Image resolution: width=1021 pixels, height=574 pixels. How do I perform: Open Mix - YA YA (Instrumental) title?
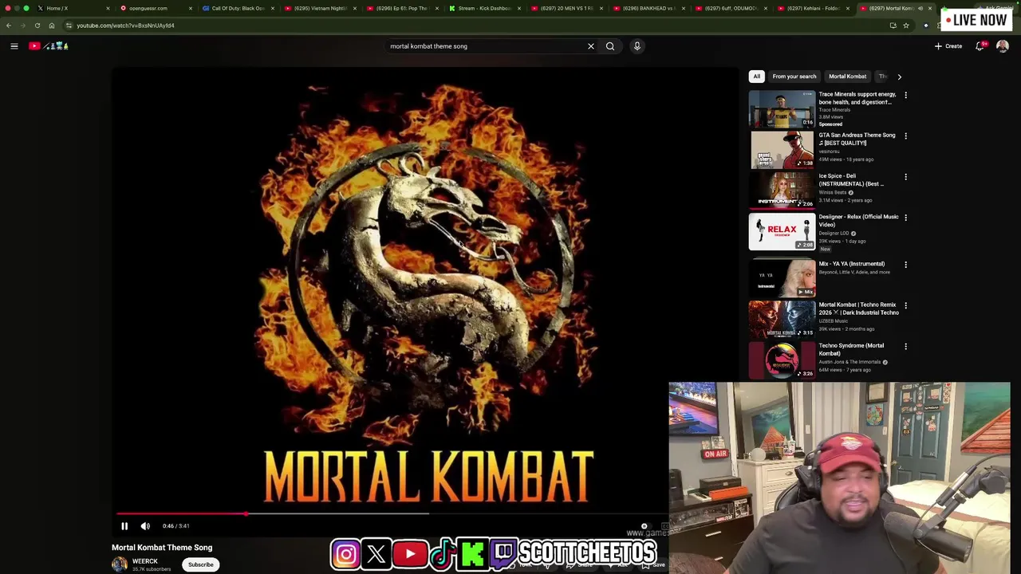click(851, 264)
